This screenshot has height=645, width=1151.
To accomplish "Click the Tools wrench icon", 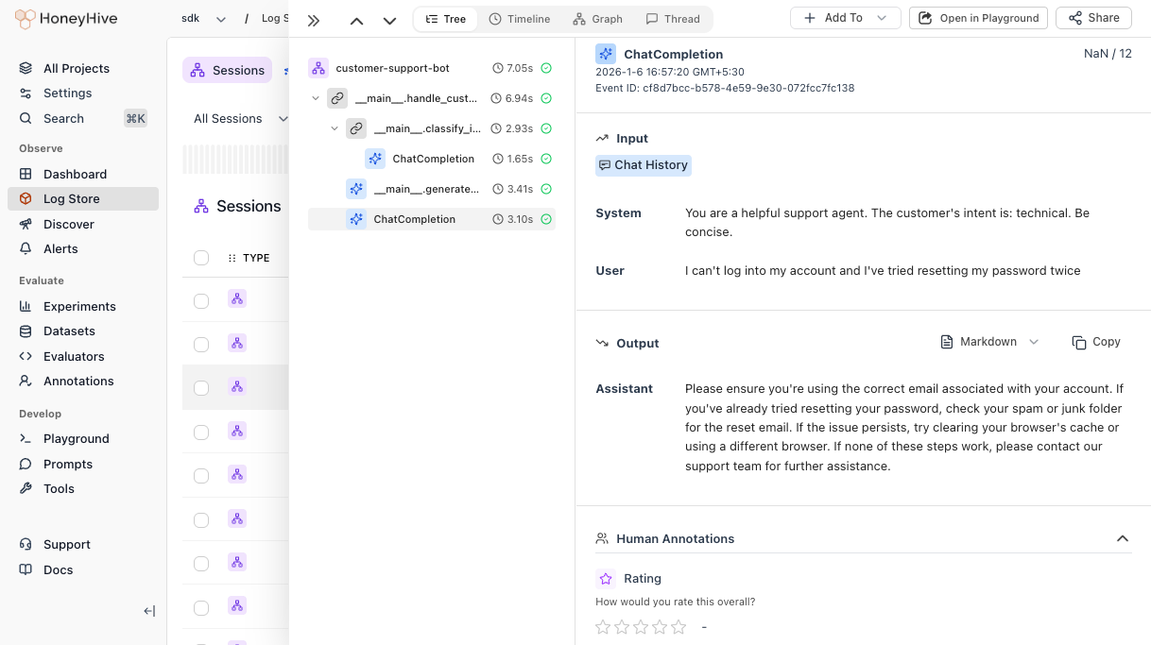I will pyautogui.click(x=26, y=488).
